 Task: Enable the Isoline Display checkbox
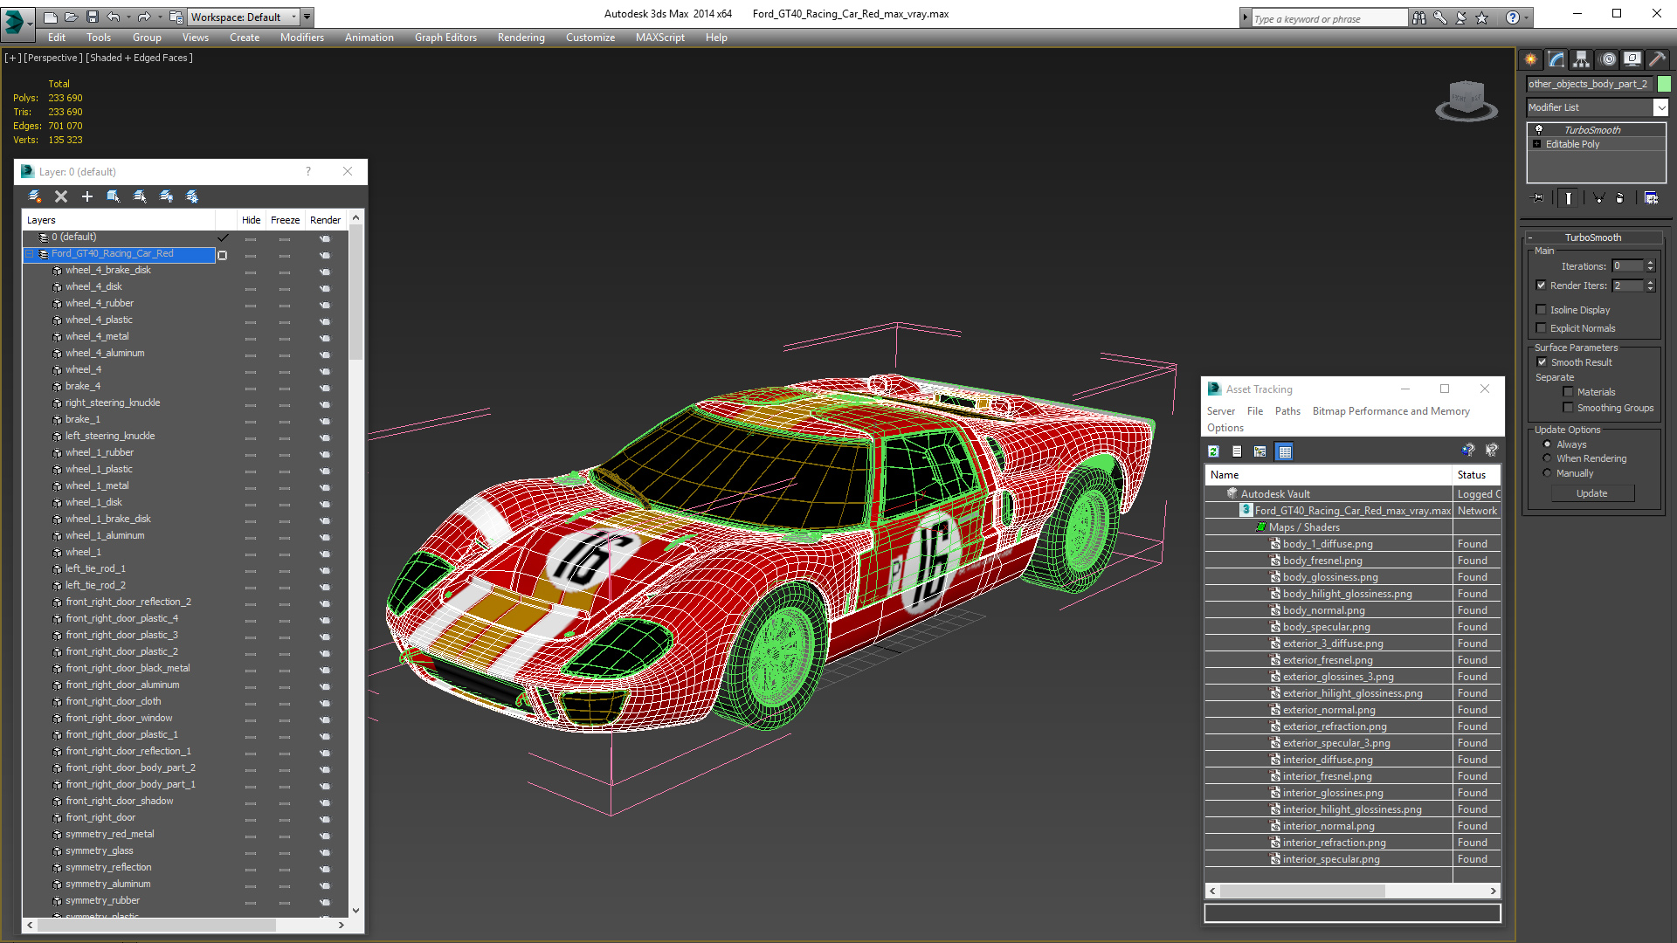(1542, 310)
